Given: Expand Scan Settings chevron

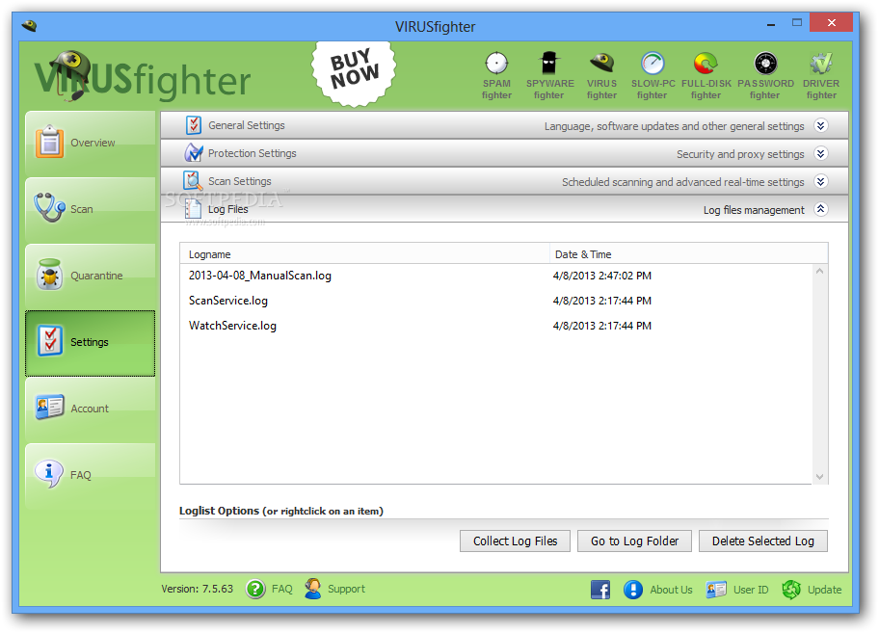Looking at the screenshot, I should click(821, 181).
